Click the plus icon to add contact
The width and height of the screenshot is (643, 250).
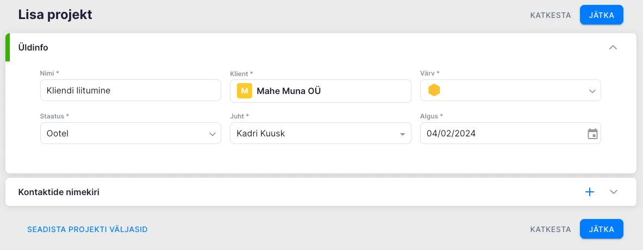[x=590, y=192]
